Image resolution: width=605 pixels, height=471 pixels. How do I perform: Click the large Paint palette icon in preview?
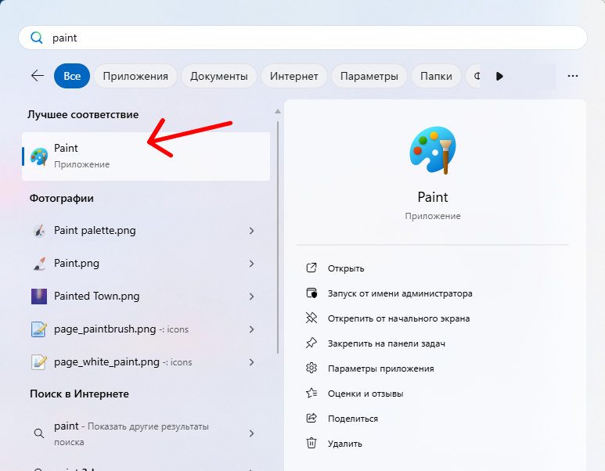click(433, 149)
